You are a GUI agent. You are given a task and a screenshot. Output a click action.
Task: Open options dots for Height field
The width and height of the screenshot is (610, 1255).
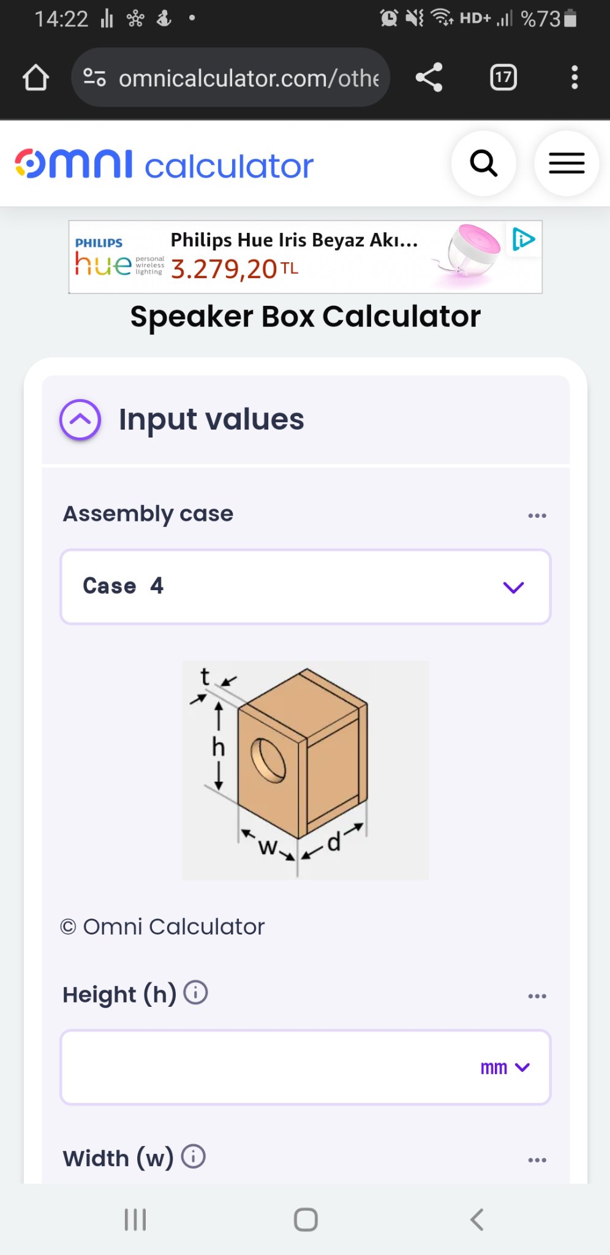537,996
